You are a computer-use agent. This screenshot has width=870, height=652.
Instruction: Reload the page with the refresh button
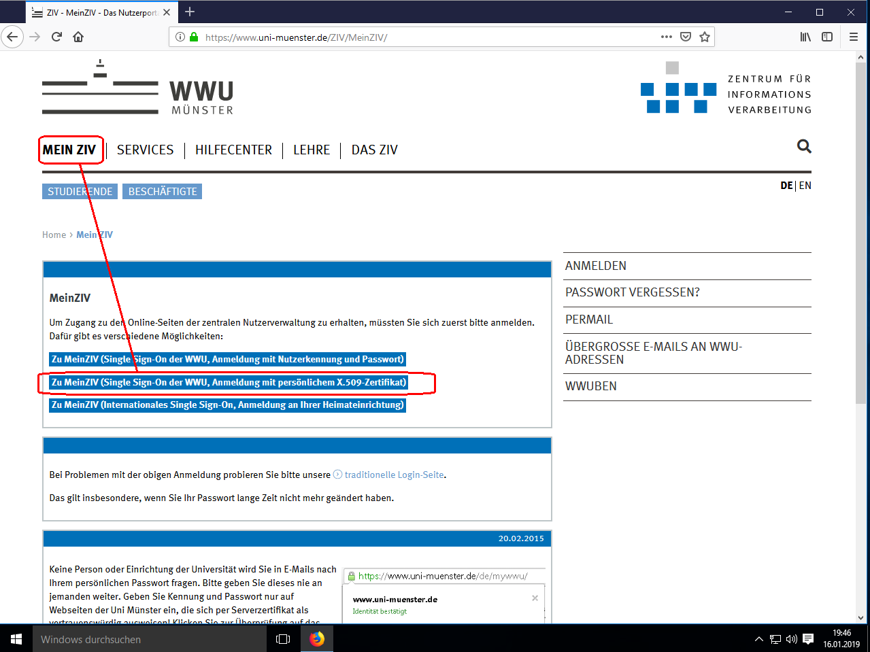[56, 37]
